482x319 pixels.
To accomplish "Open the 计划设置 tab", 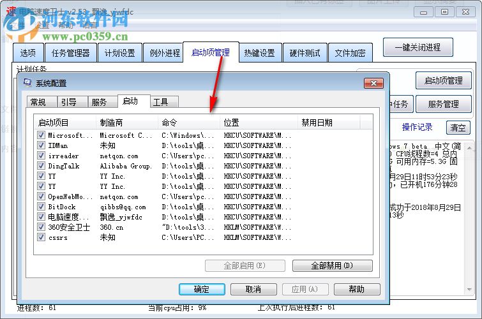I will pos(120,53).
